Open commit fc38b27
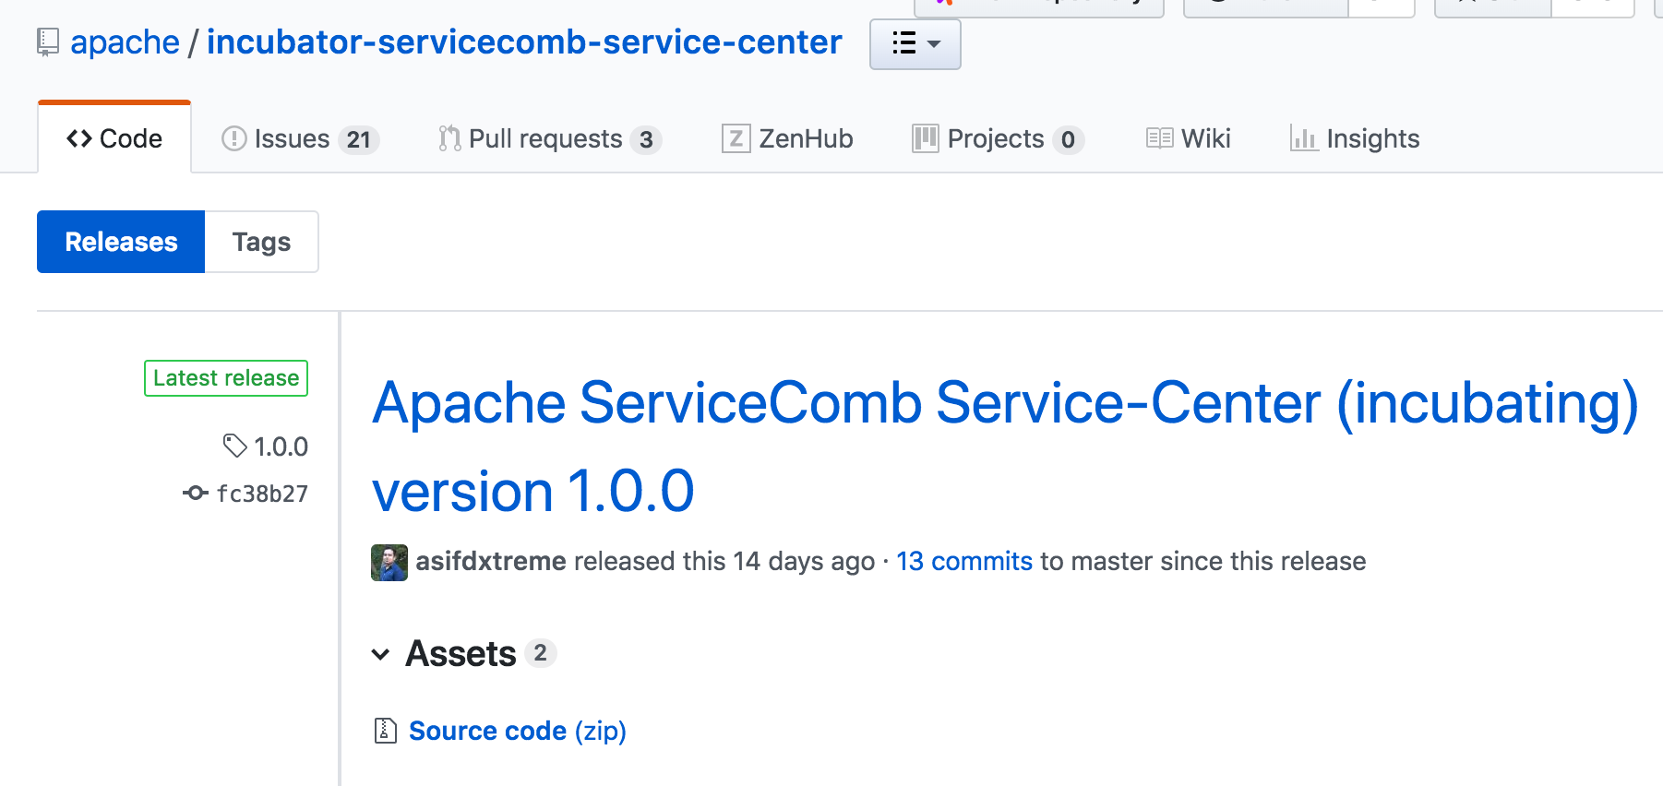1663x786 pixels. (262, 494)
